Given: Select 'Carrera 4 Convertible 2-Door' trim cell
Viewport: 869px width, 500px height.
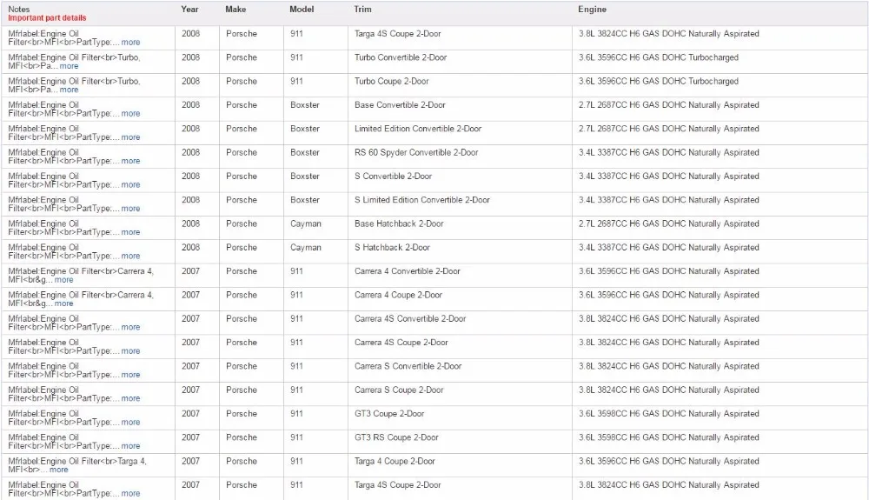Looking at the screenshot, I should 408,271.
